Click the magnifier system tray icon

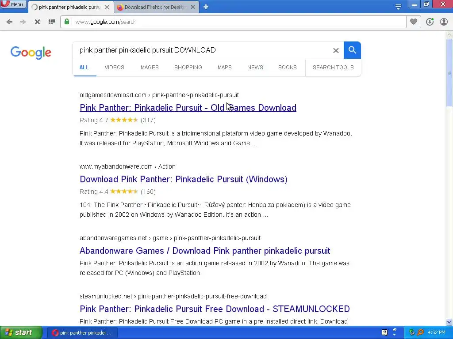(420, 332)
